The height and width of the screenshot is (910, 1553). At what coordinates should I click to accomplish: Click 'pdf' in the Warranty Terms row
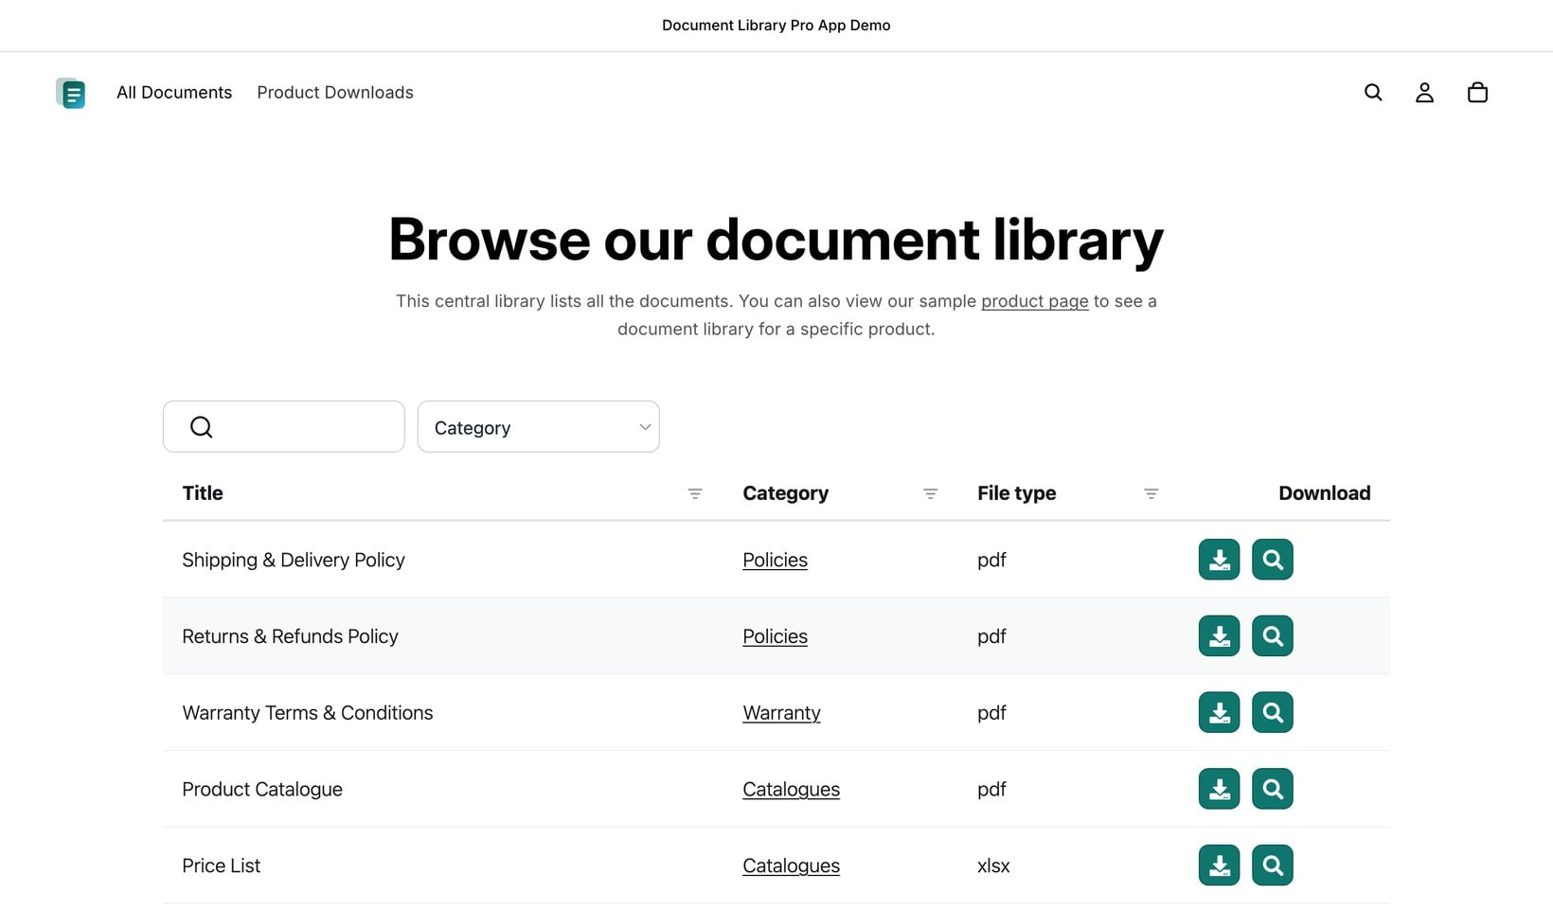991,713
